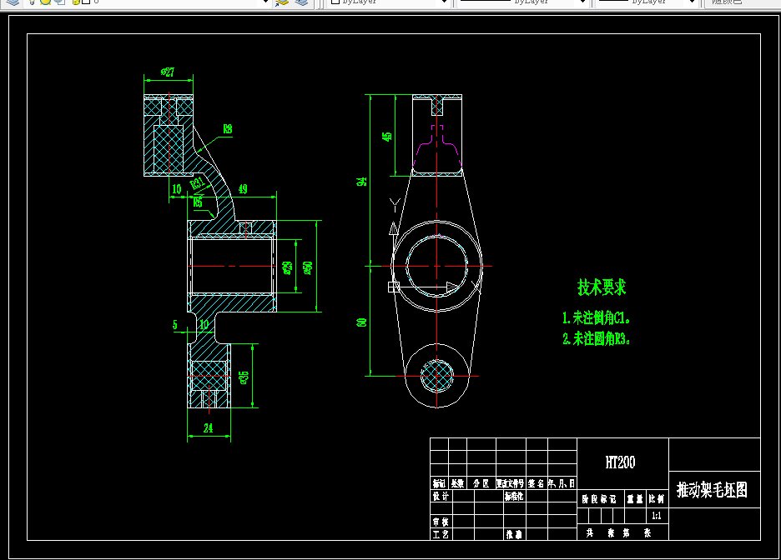Select the 重量 cell in title block

(x=634, y=499)
